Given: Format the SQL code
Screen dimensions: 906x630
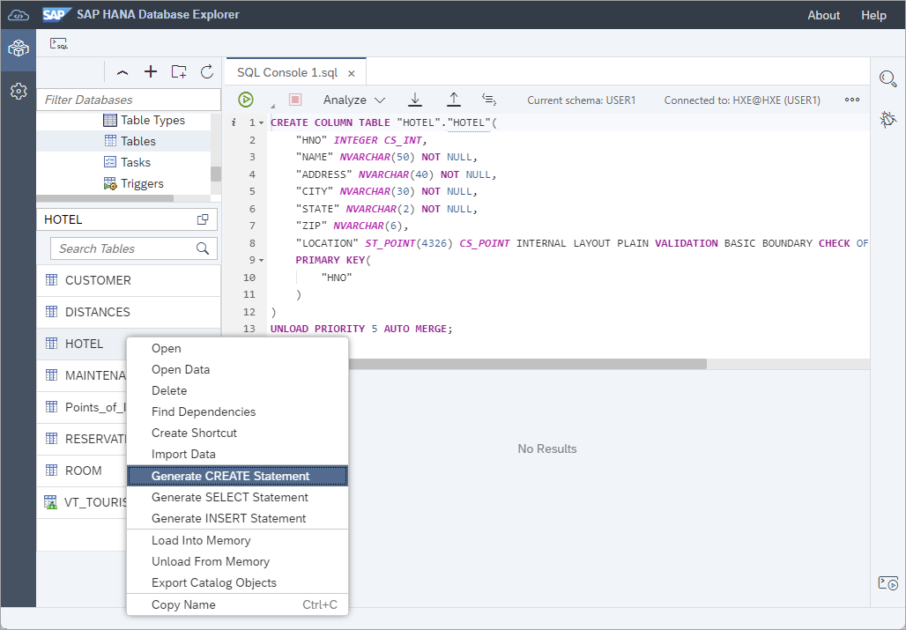Looking at the screenshot, I should click(x=489, y=100).
